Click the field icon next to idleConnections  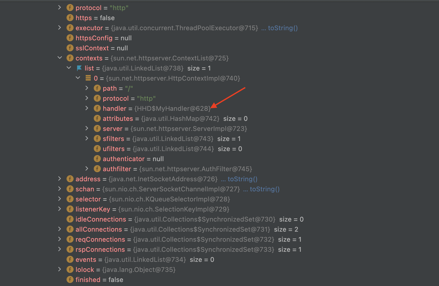(x=70, y=219)
